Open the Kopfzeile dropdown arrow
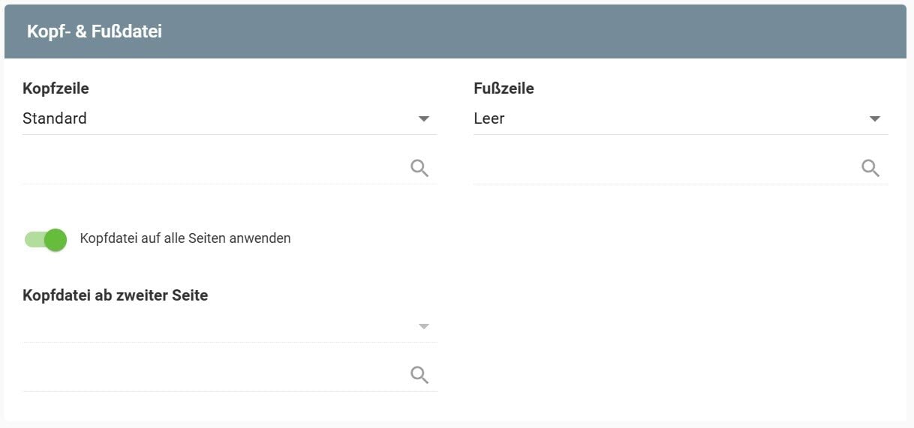This screenshot has height=428, width=914. point(424,118)
